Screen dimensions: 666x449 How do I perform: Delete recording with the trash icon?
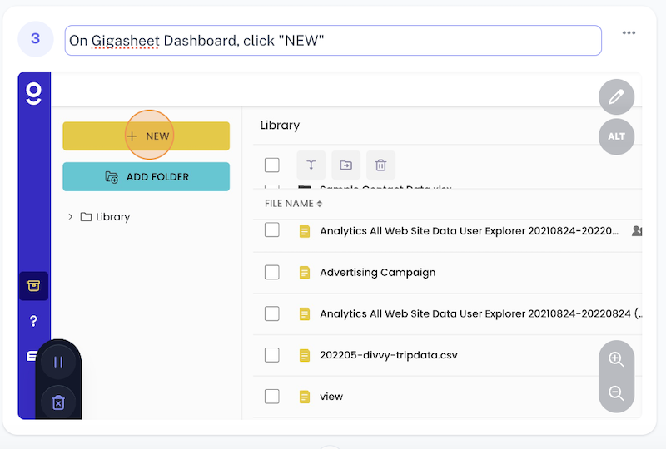point(58,402)
